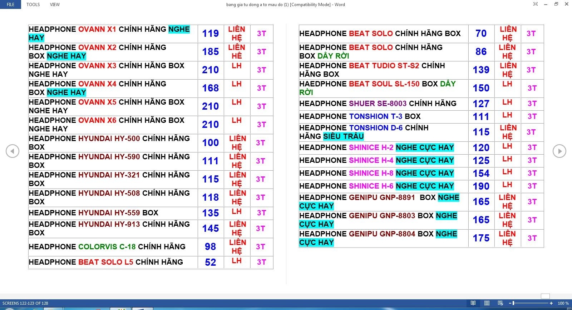Click the BEAT SOLO L5 headphone name

click(x=106, y=262)
